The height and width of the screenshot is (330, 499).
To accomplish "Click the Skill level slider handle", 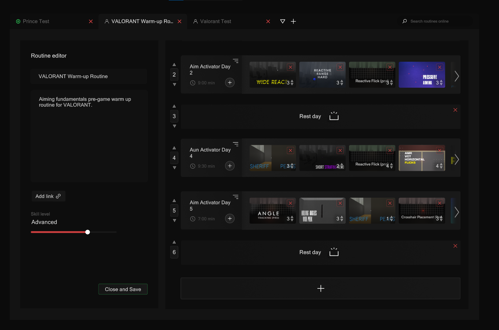I will [x=88, y=232].
